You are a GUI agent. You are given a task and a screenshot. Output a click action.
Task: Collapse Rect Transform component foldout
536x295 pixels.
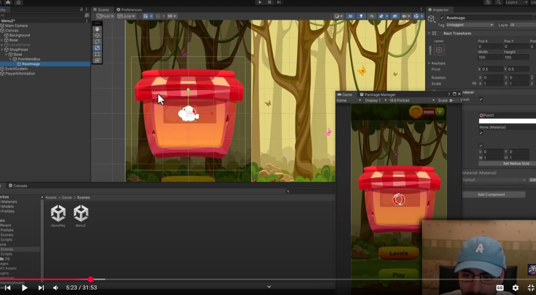429,33
